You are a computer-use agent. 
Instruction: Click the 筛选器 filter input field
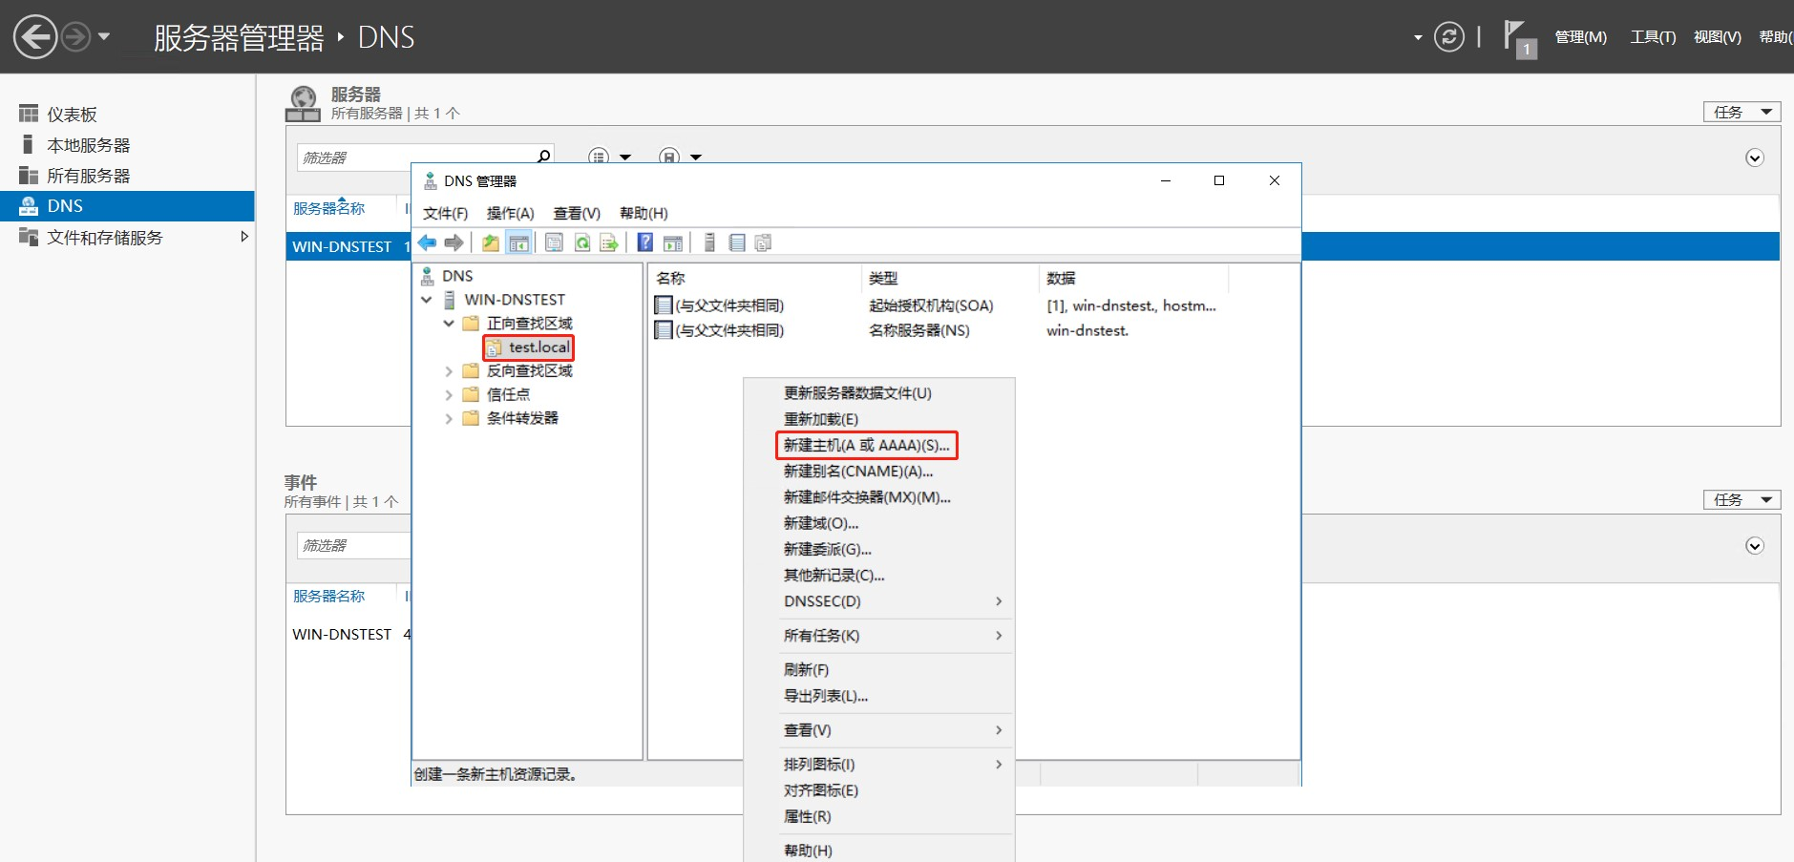[x=401, y=157]
